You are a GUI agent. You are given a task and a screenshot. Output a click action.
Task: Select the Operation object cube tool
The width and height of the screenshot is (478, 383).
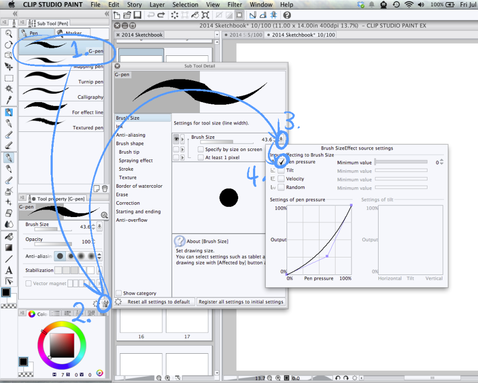pos(9,55)
